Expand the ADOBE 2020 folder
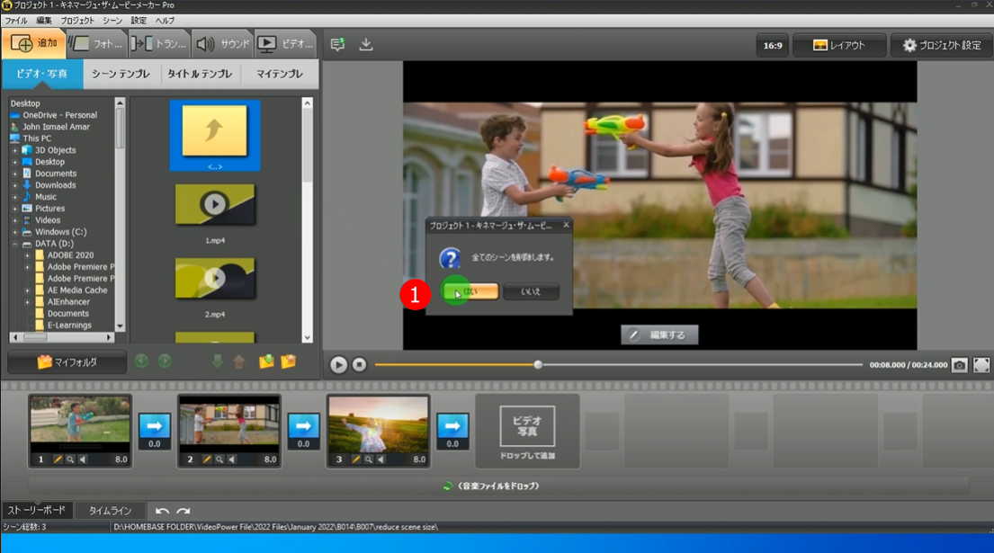This screenshot has height=553, width=994. coord(27,255)
